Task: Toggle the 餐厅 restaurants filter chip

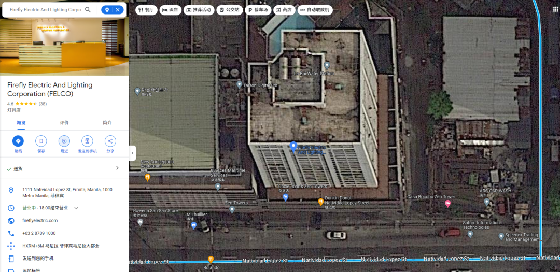Action: pos(146,10)
